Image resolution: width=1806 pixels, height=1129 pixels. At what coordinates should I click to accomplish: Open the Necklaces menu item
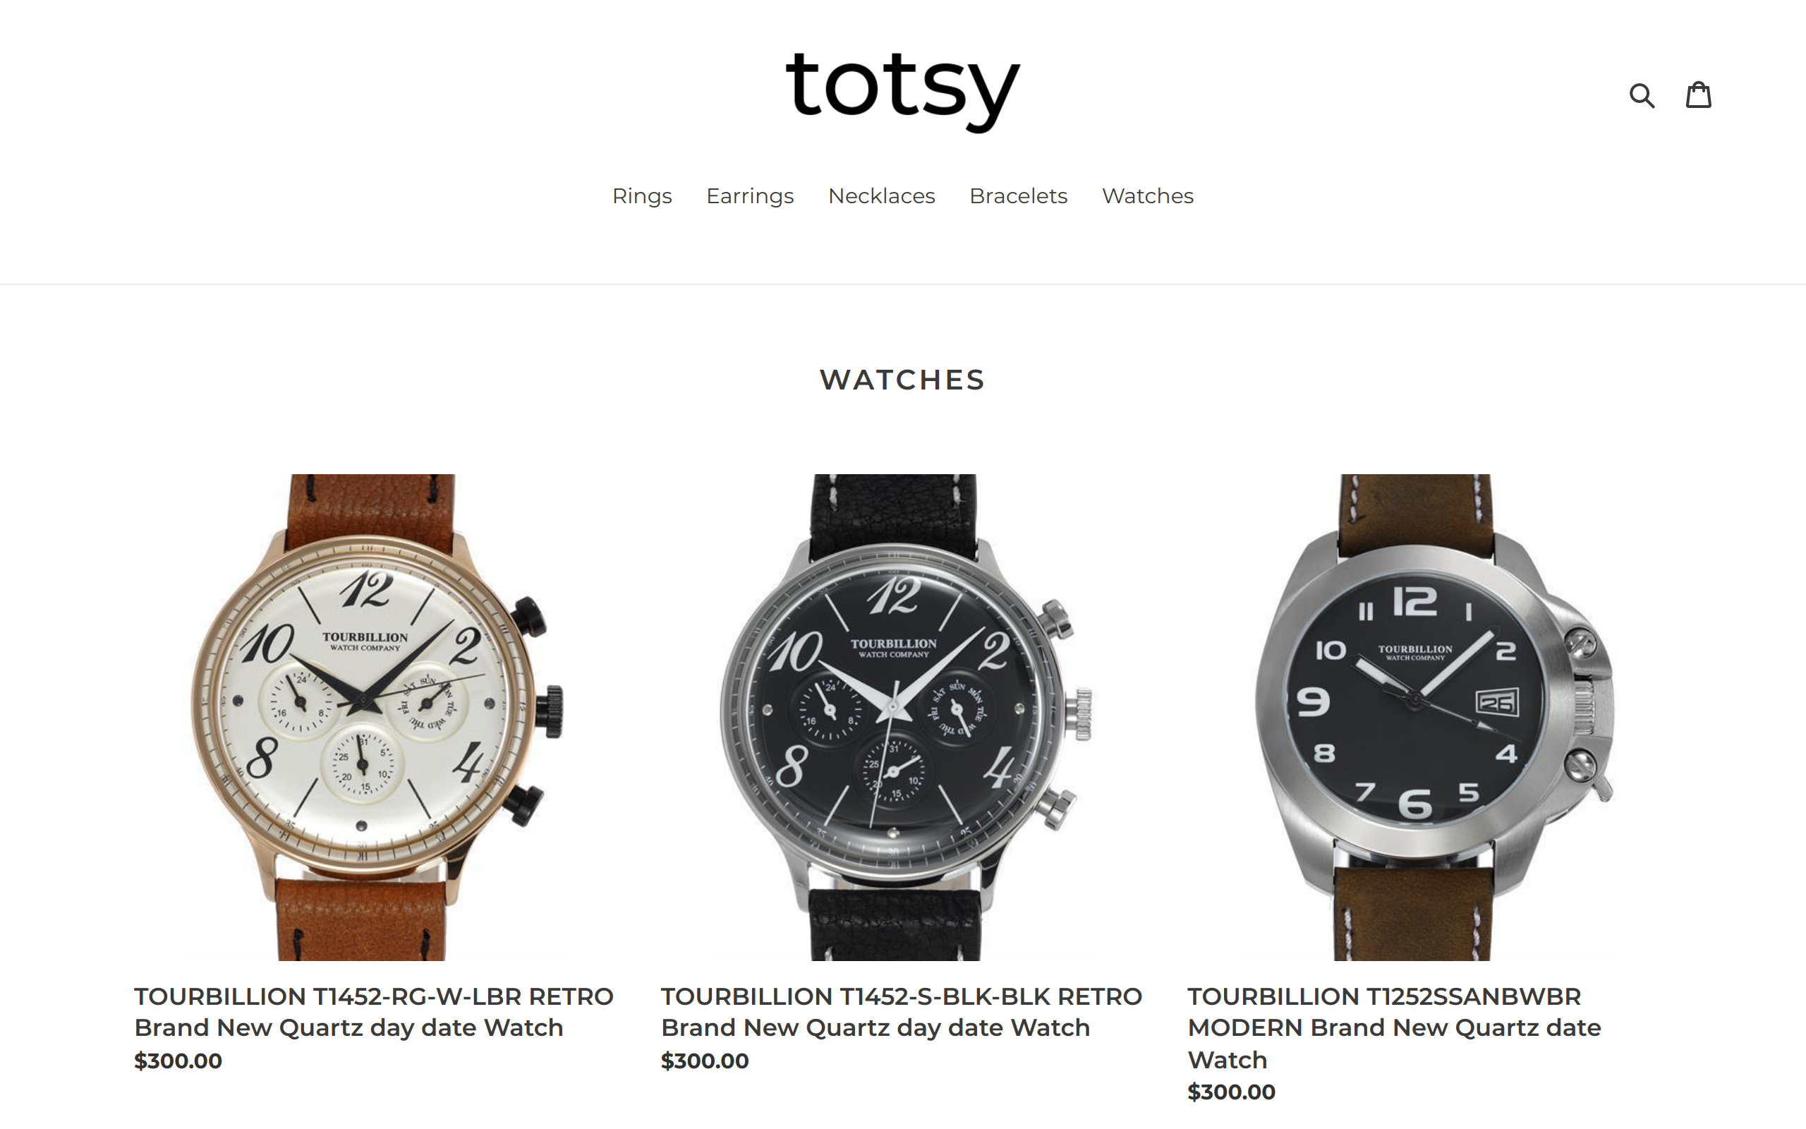[881, 195]
